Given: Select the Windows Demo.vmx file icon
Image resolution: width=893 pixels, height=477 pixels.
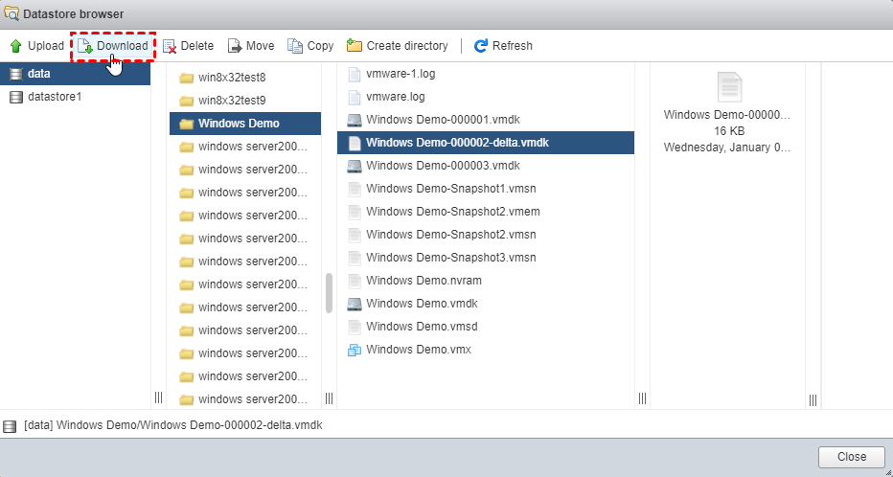Looking at the screenshot, I should tap(355, 350).
